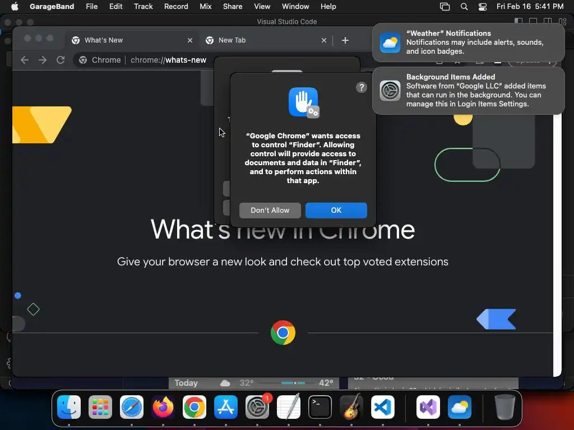
Task: Click the Chrome site info chip
Action: coord(100,60)
